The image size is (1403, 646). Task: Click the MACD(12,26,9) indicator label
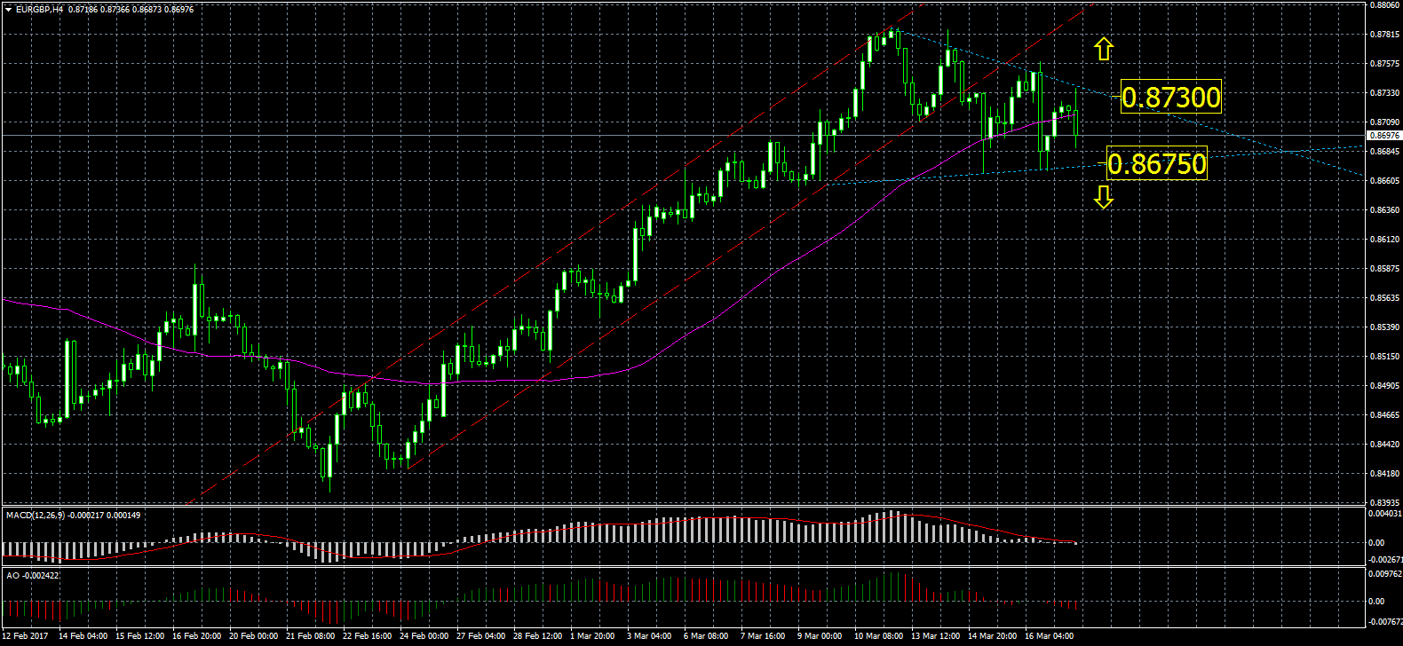tap(36, 516)
